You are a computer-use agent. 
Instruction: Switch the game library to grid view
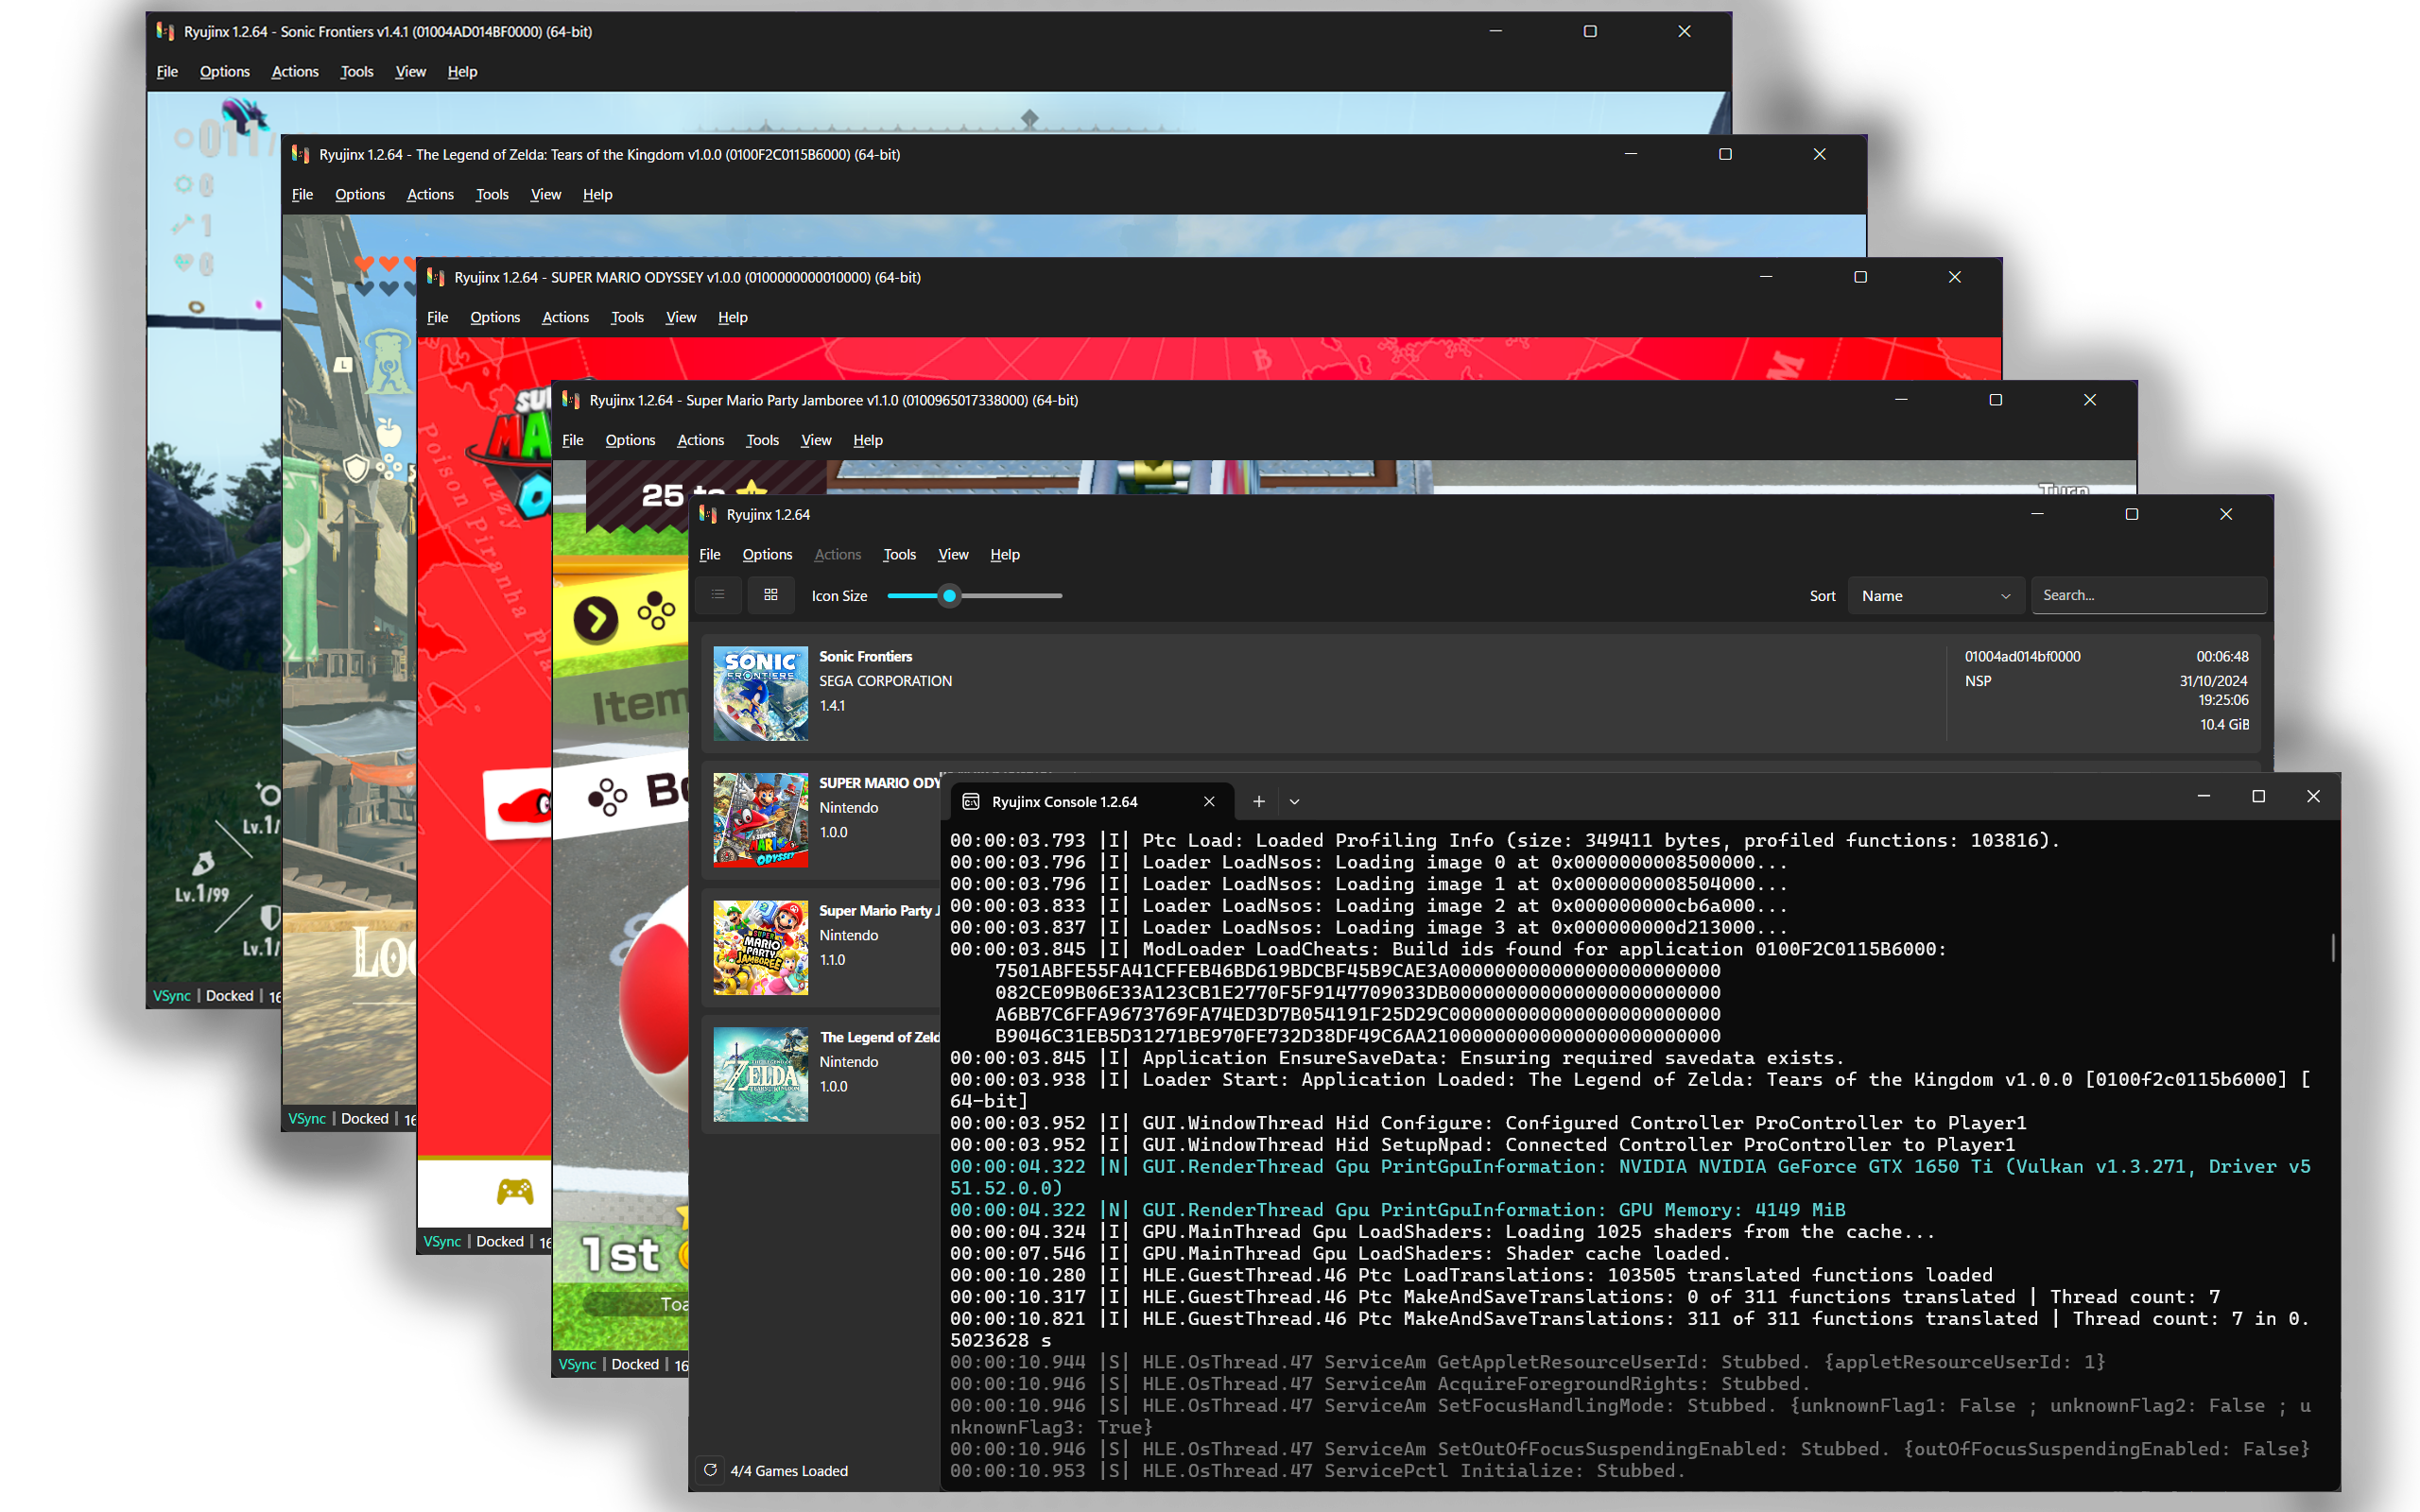pos(771,594)
